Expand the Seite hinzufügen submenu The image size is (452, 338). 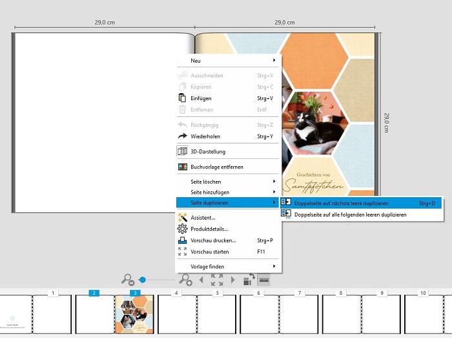229,192
